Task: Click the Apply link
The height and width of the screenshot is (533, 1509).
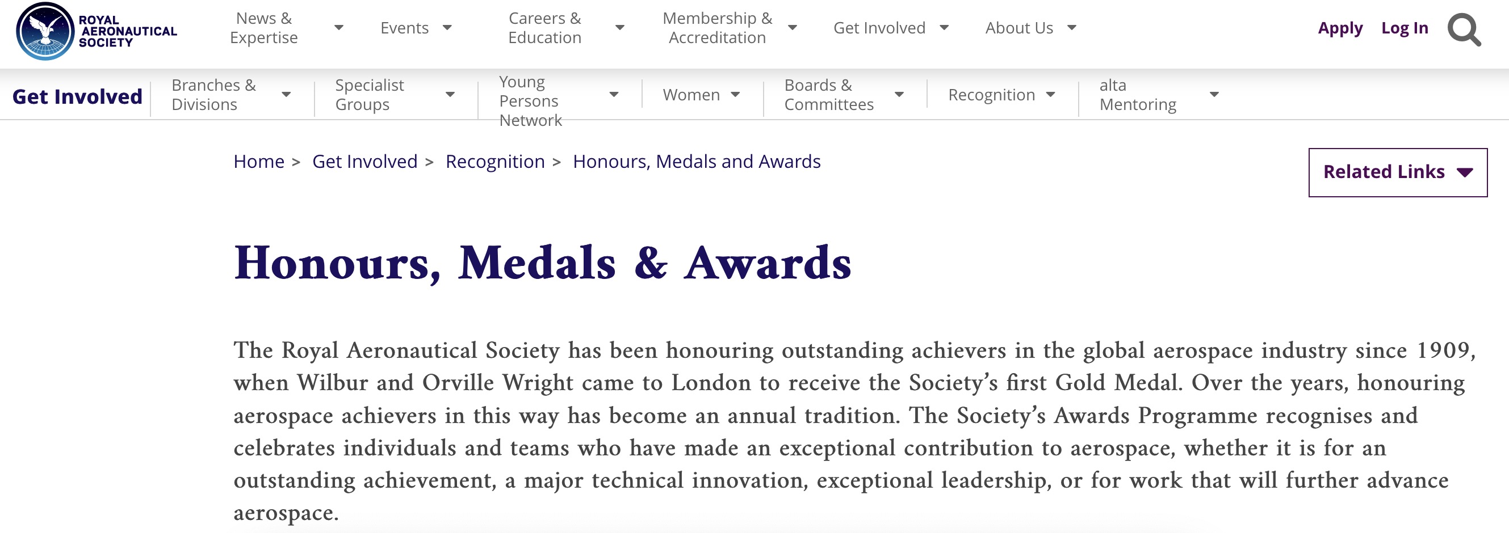Action: 1342,28
